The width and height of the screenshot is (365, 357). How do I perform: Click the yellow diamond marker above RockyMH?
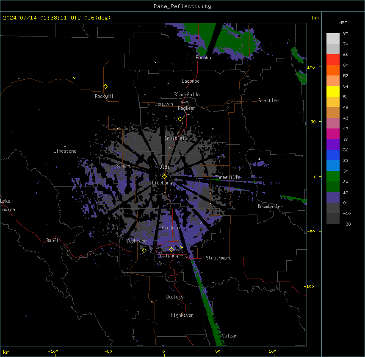tap(105, 86)
